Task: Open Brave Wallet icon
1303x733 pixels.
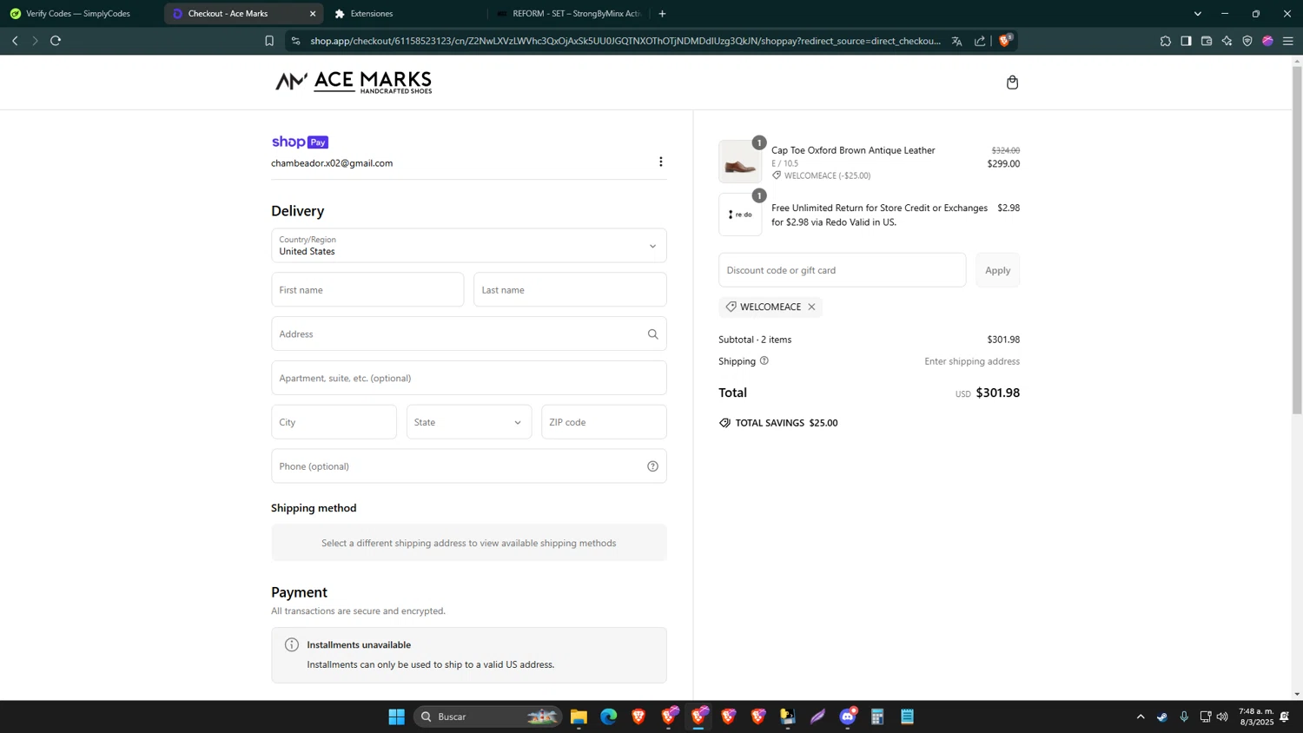Action: (x=1207, y=41)
